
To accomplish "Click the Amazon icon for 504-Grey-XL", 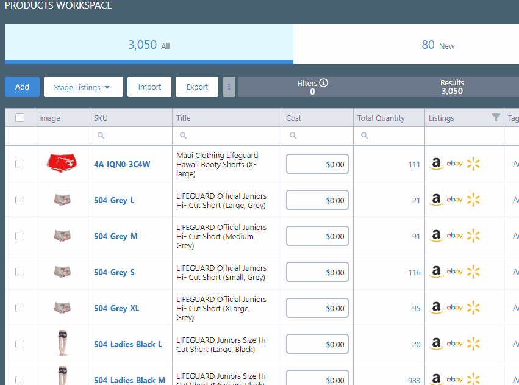I will coord(436,308).
